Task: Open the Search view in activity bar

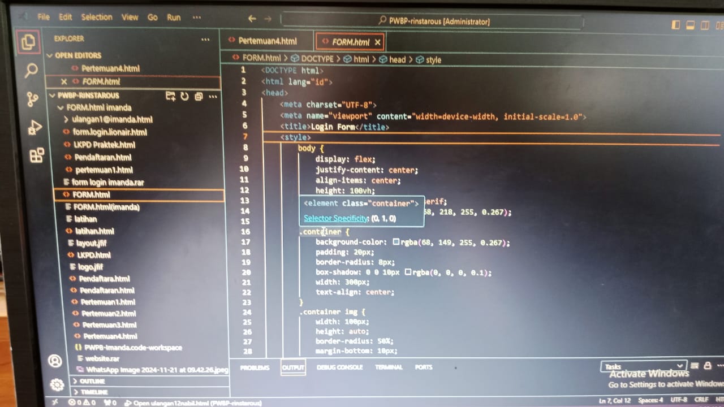Action: pos(31,71)
